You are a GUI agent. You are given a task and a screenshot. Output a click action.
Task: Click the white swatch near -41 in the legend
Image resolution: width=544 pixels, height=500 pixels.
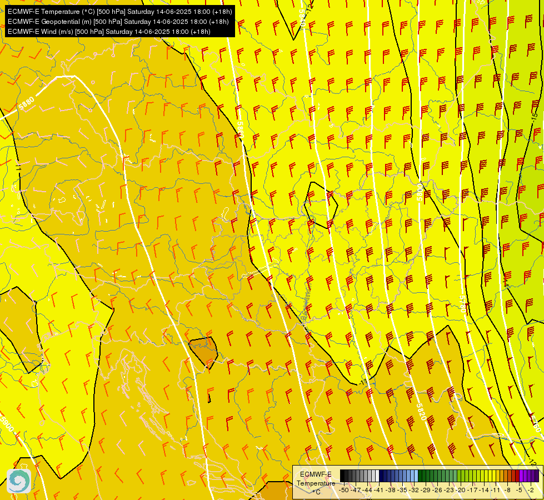[x=377, y=476]
